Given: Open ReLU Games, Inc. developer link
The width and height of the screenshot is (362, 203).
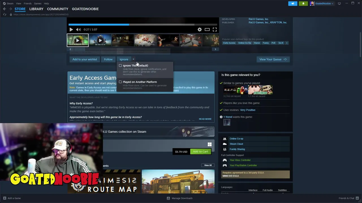Looking at the screenshot, I should click(x=258, y=19).
